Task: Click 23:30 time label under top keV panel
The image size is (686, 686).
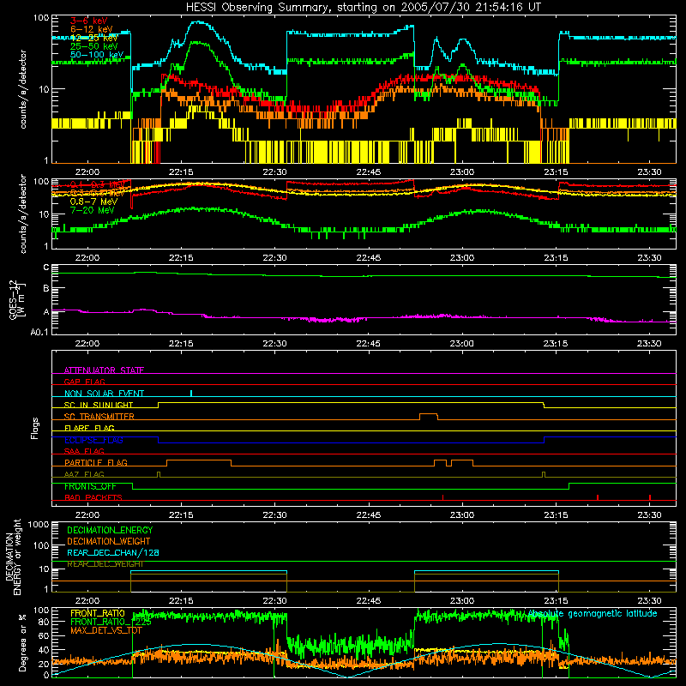Action: click(650, 172)
